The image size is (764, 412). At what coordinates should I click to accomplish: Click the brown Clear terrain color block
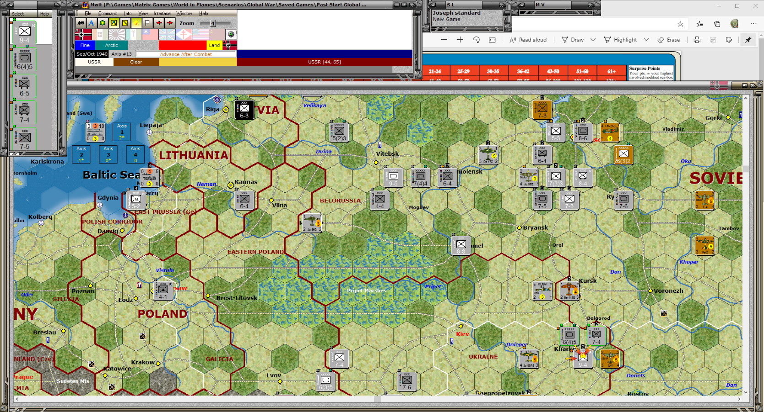[x=136, y=62]
